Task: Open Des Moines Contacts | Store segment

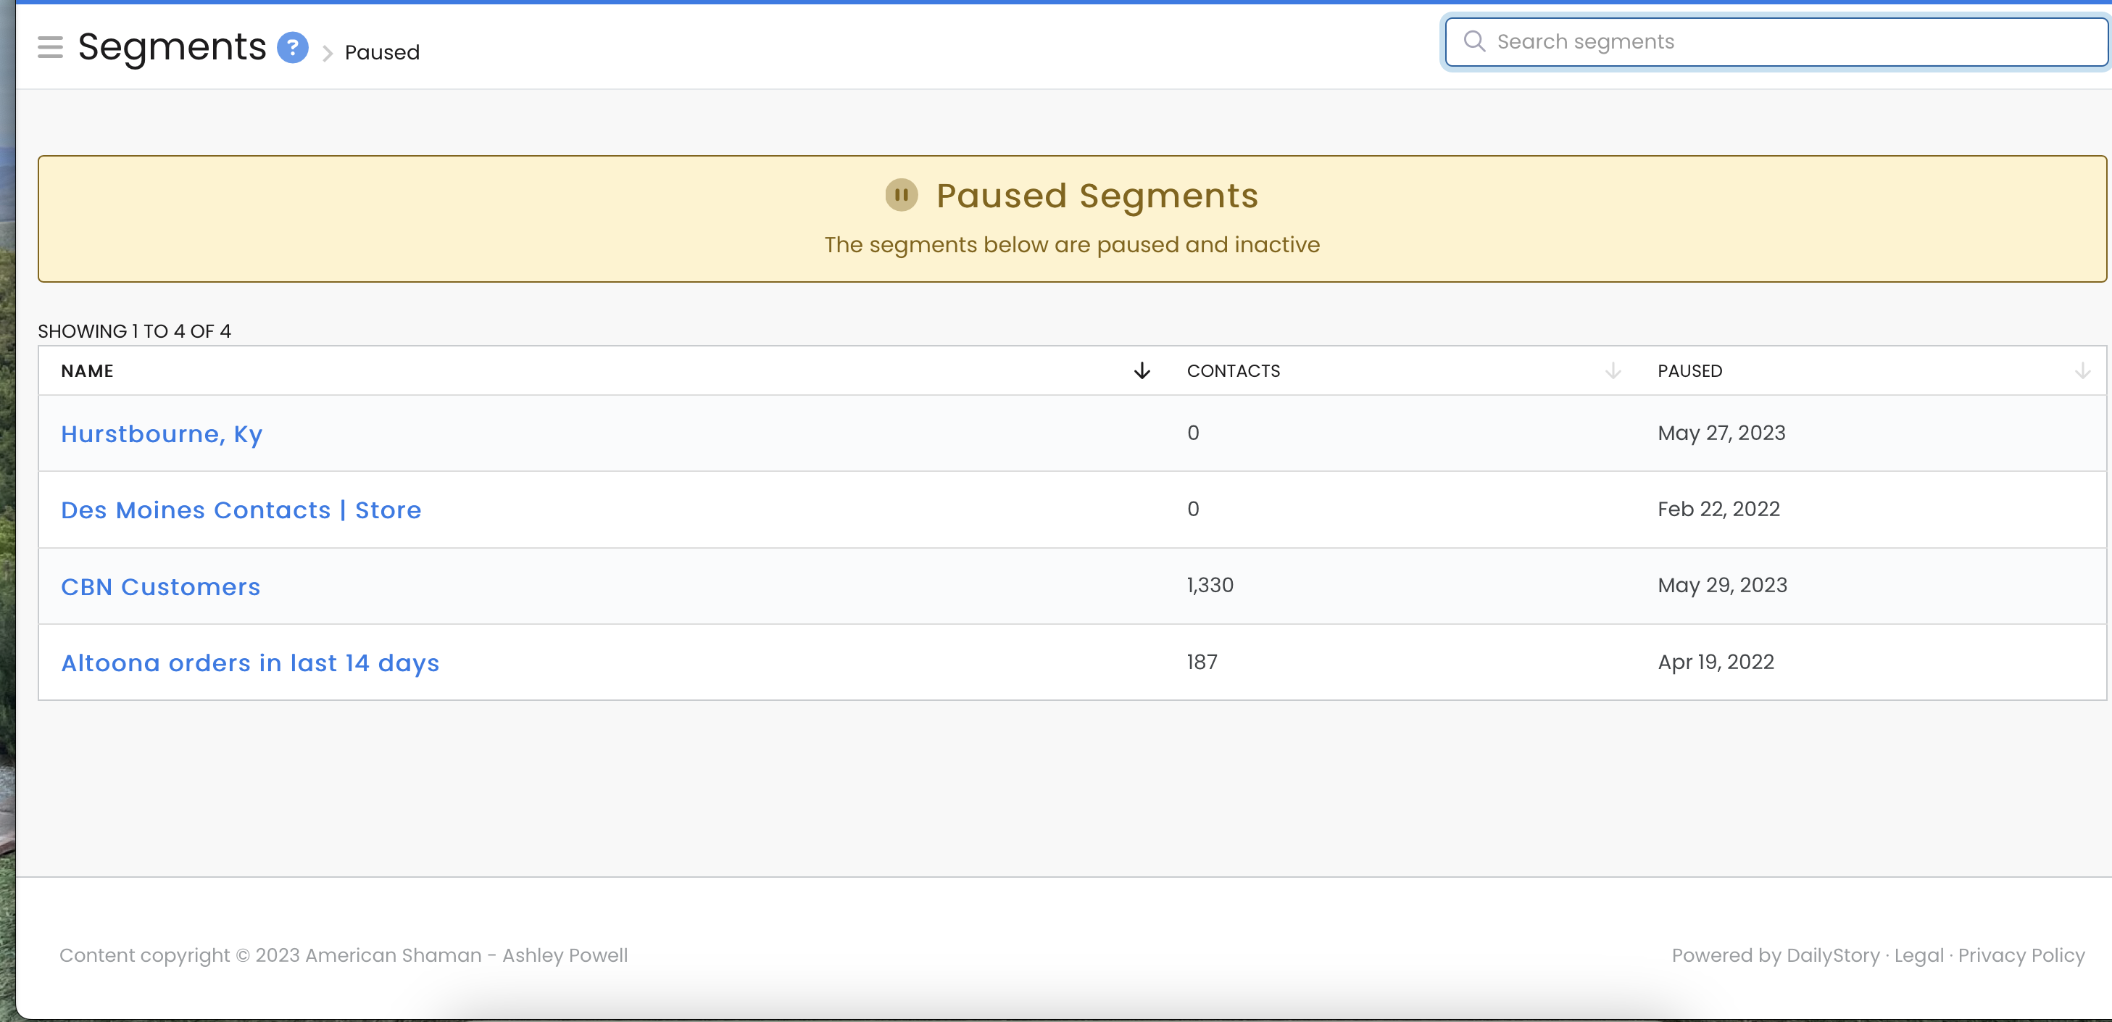Action: coord(241,510)
